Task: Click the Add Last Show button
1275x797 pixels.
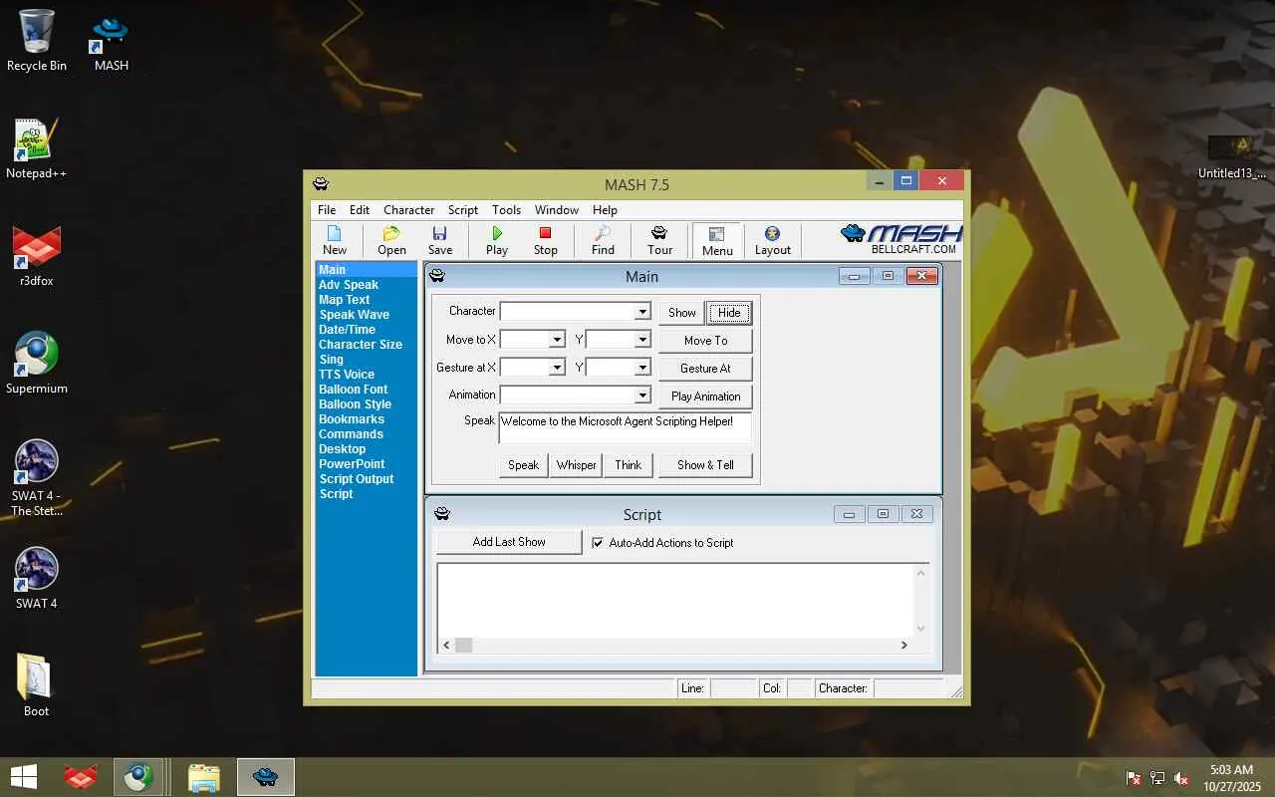Action: click(509, 542)
